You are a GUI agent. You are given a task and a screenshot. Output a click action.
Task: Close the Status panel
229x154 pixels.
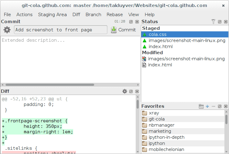coord(226,22)
